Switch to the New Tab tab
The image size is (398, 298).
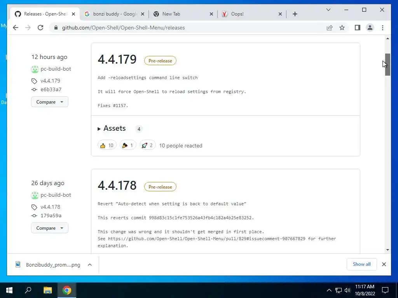click(183, 14)
